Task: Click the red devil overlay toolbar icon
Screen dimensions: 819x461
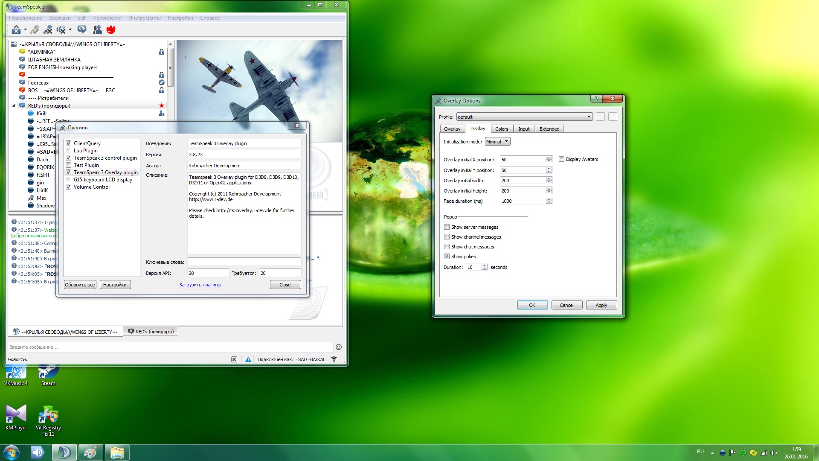Action: [111, 29]
